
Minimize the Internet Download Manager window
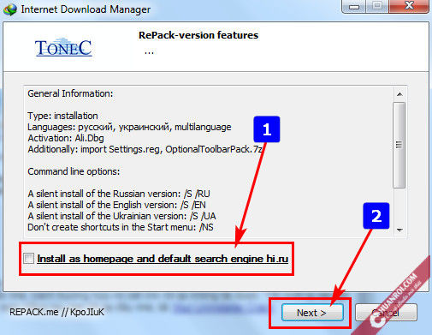(x=354, y=6)
